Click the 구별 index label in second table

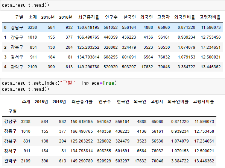(x=12, y=111)
